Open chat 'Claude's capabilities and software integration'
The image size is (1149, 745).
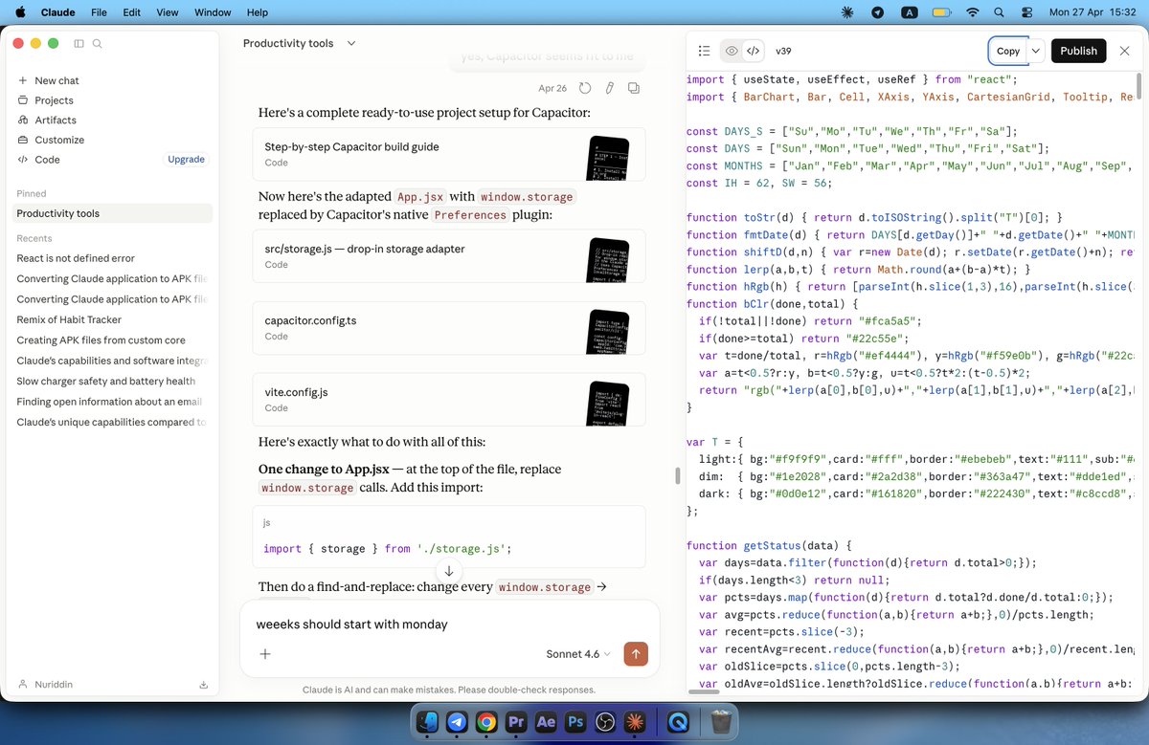[x=113, y=361]
